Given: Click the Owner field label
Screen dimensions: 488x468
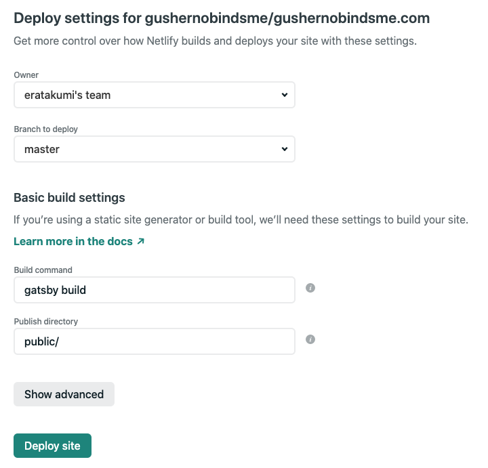Looking at the screenshot, I should click(x=26, y=75).
